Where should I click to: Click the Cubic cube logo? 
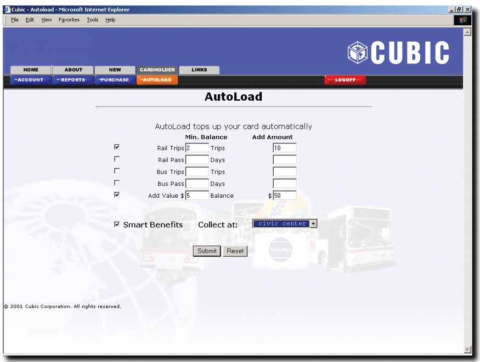point(357,51)
